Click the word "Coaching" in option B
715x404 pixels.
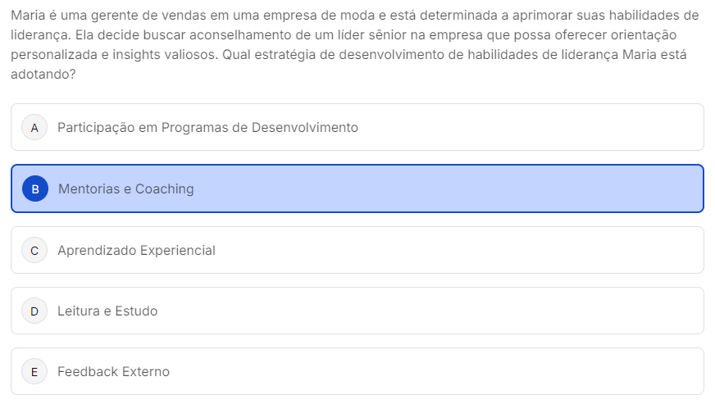165,189
